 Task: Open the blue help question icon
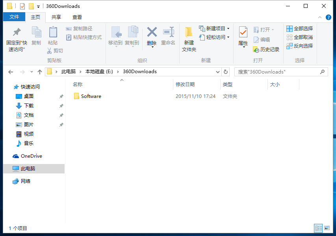(x=328, y=17)
